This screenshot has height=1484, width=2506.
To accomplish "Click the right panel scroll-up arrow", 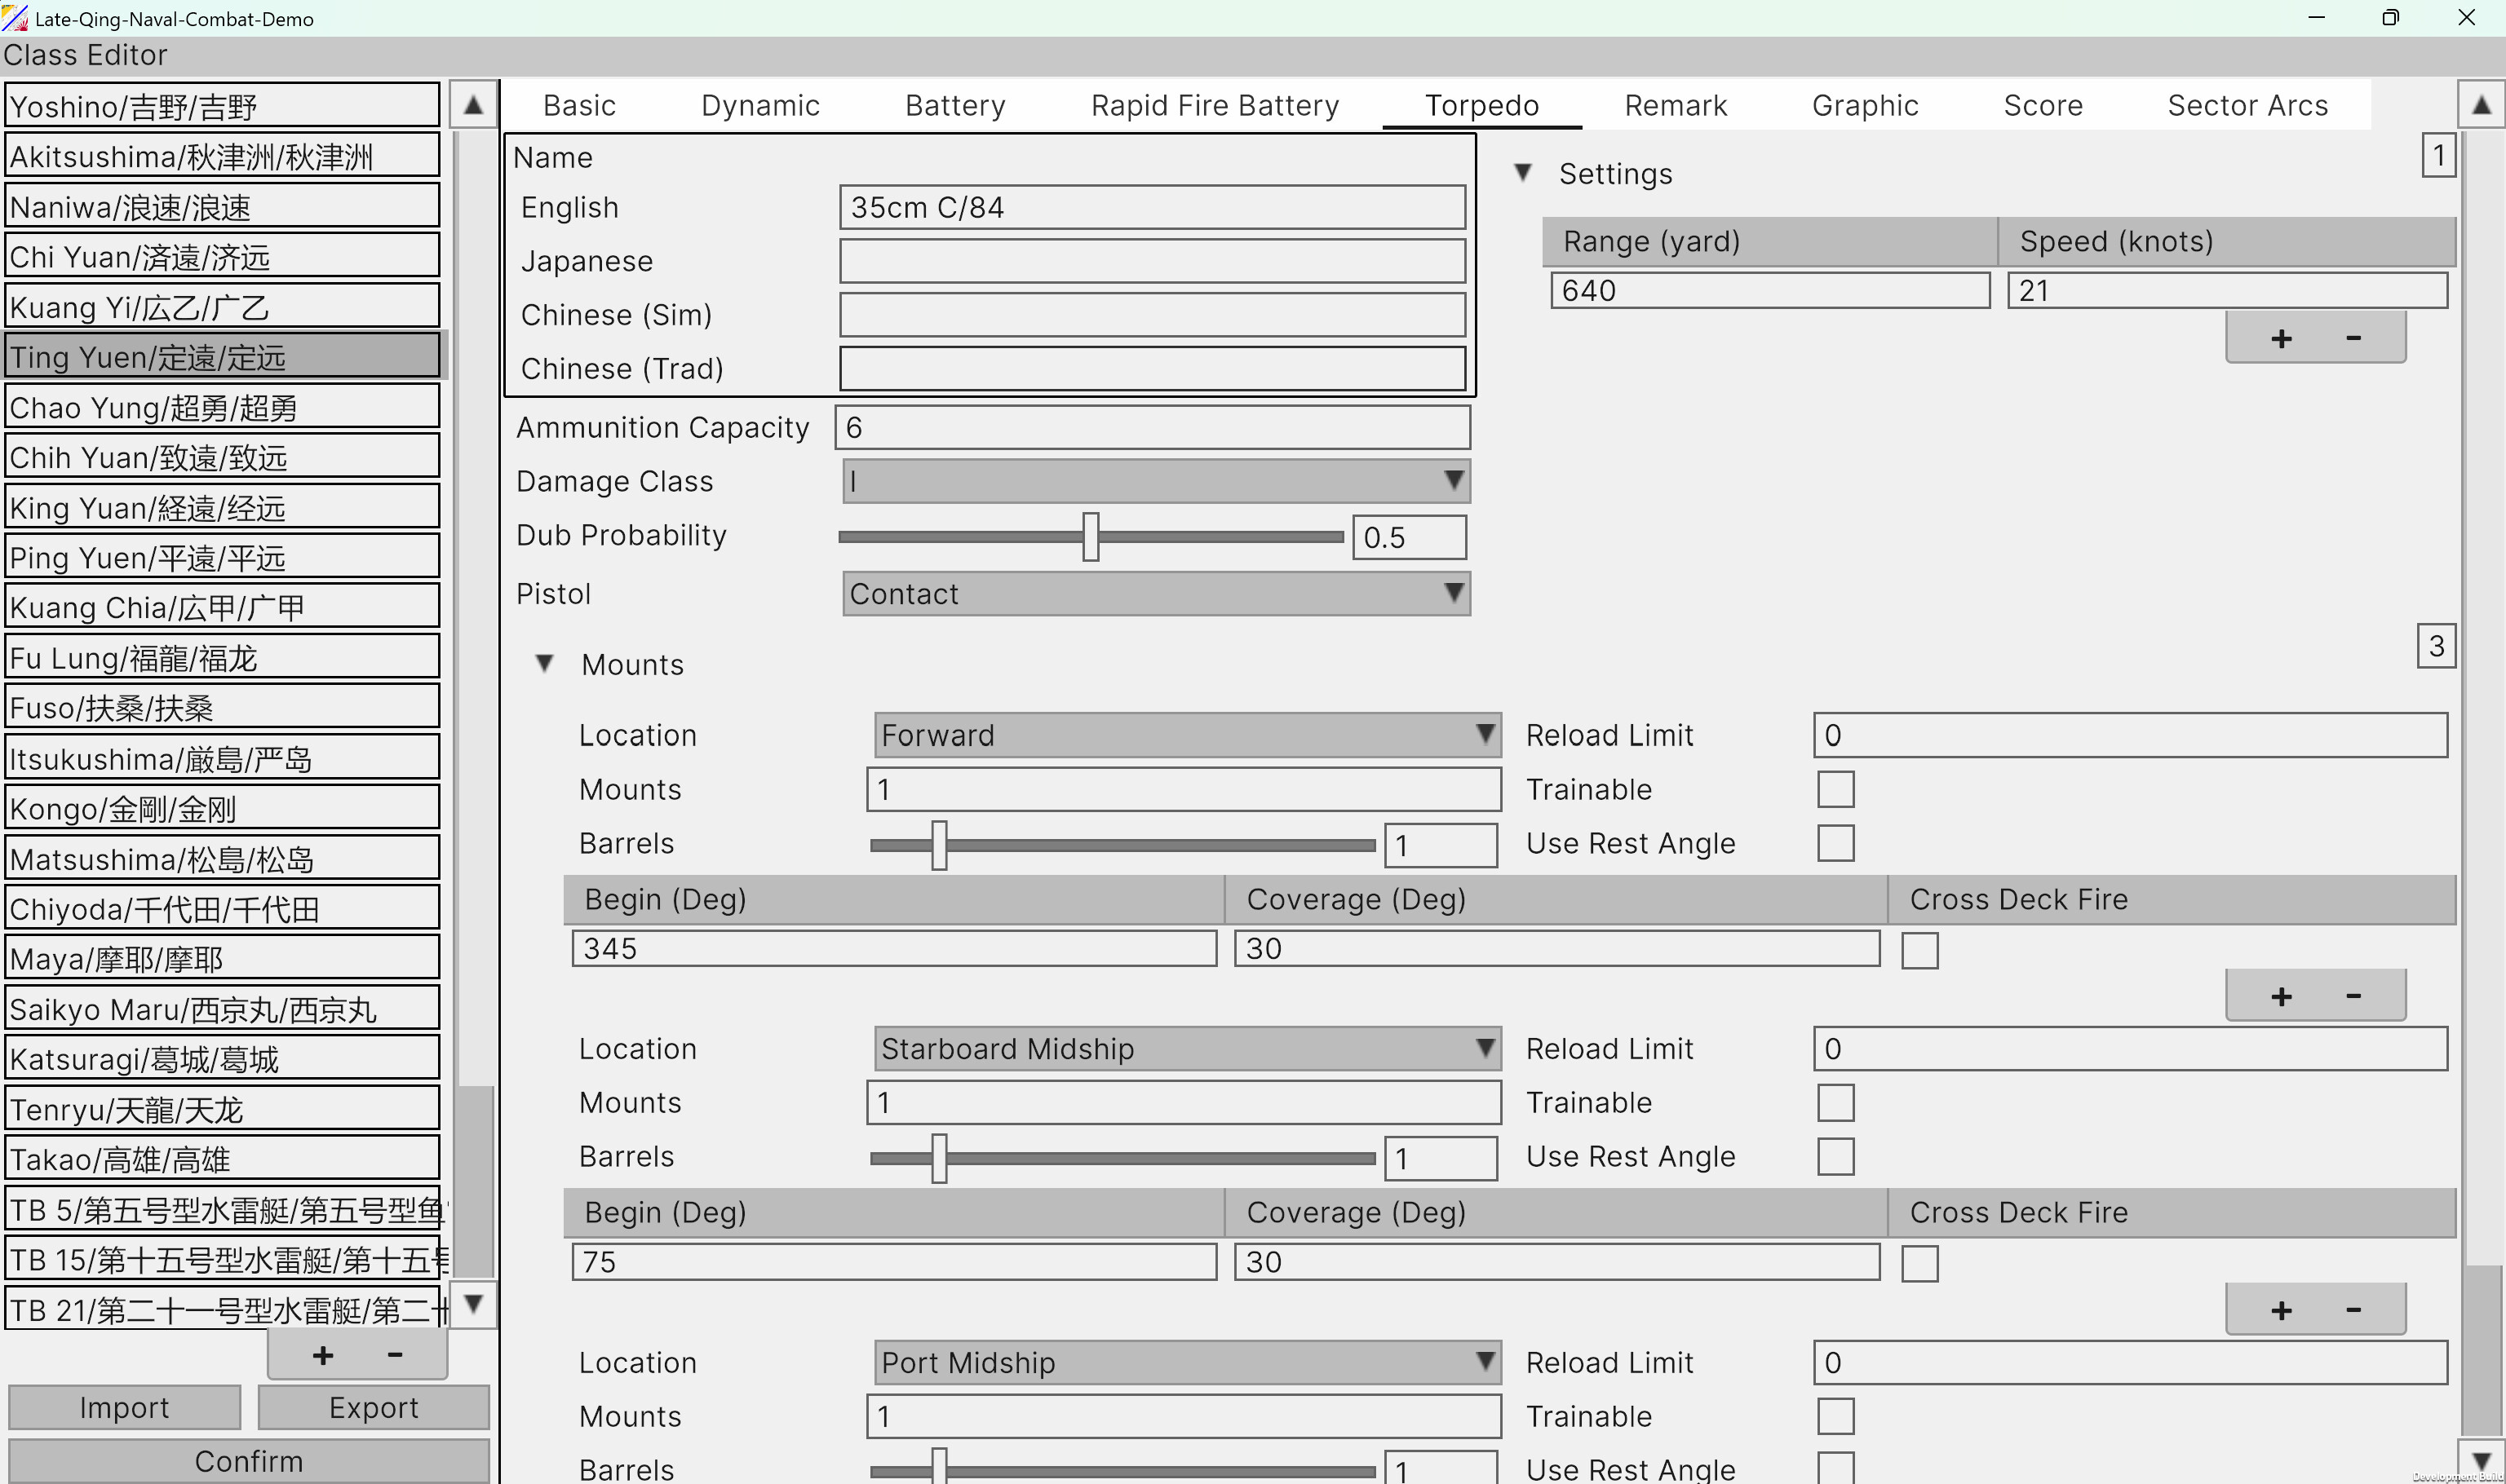I will (2482, 104).
